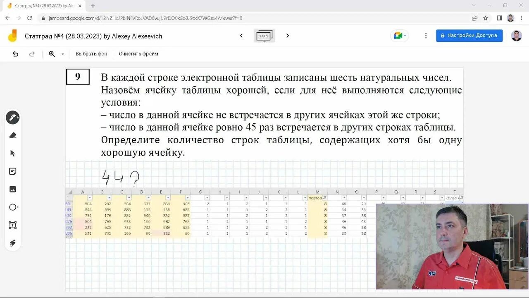Toggle the browser side panel
The height and width of the screenshot is (298, 529).
[499, 18]
